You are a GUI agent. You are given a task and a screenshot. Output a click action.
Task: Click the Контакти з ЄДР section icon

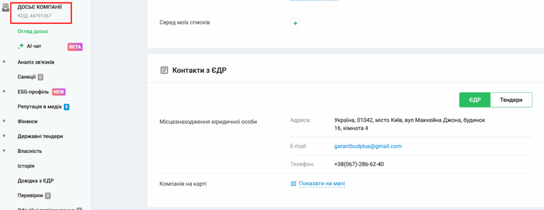(164, 71)
